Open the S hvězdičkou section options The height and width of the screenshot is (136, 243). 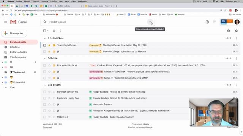point(236,38)
